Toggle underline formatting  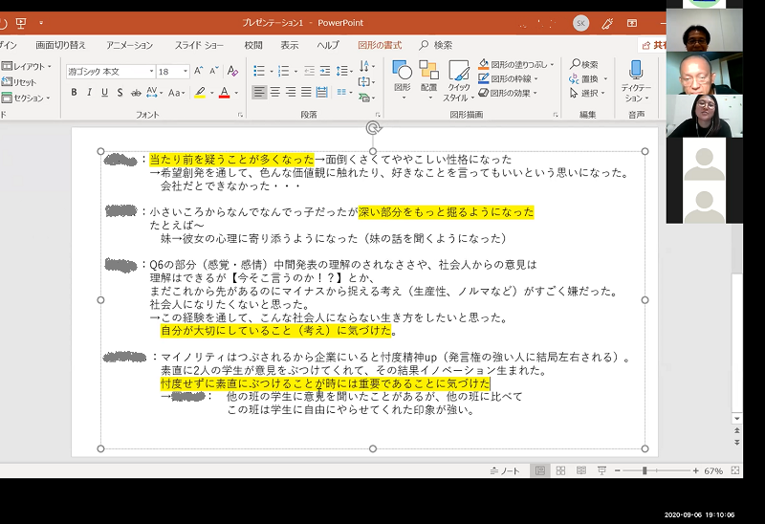(104, 93)
